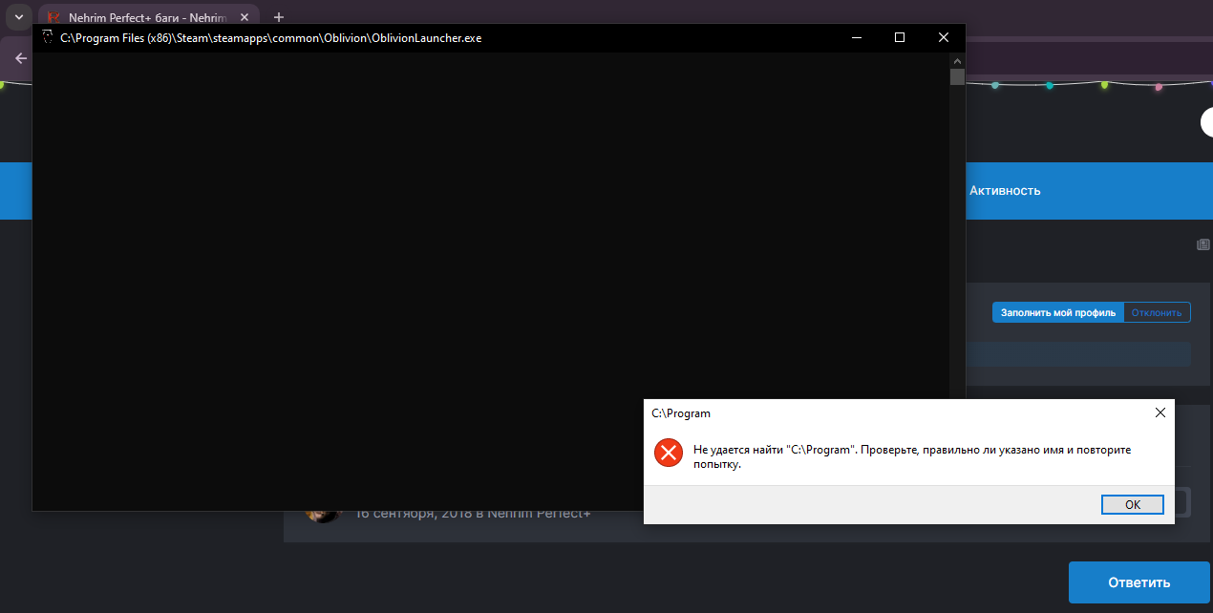The height and width of the screenshot is (613, 1213).
Task: Go back with the browser back arrow
Action: (x=21, y=58)
